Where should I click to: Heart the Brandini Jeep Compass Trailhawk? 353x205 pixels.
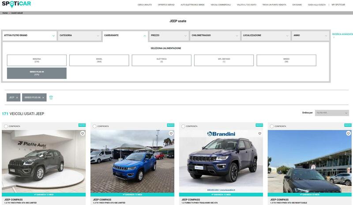coord(260,133)
